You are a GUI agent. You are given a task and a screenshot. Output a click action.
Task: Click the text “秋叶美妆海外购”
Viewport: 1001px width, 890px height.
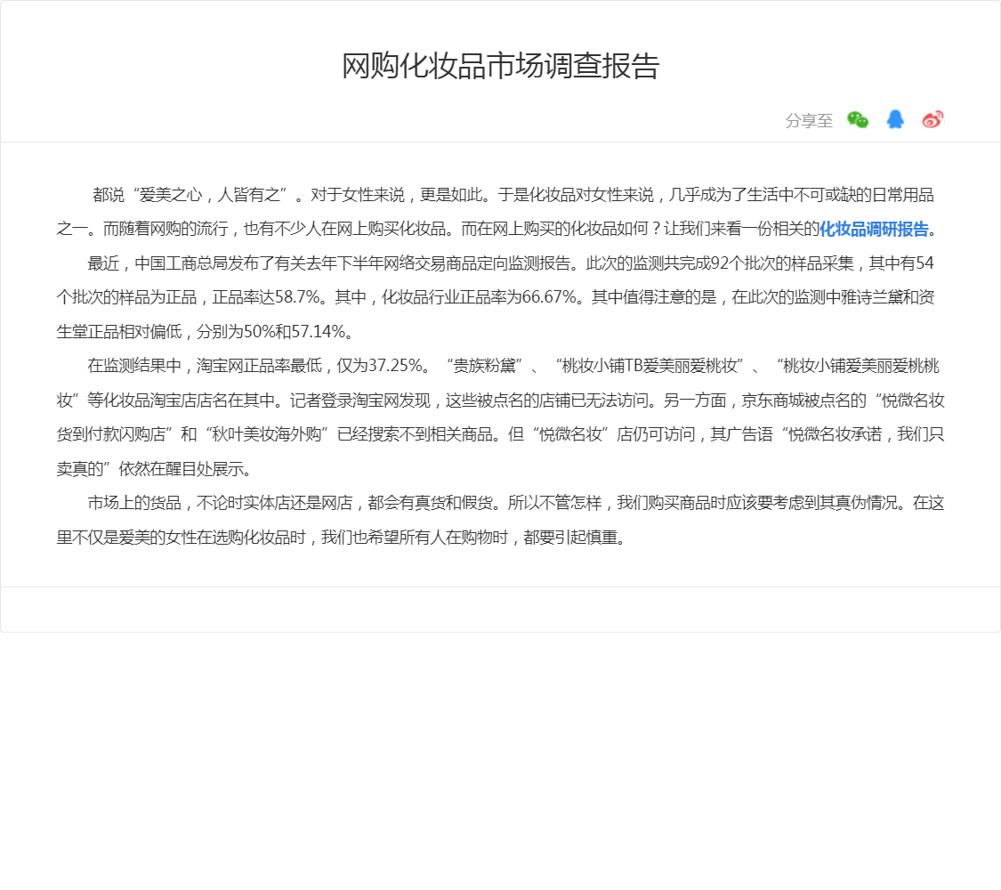click(267, 435)
